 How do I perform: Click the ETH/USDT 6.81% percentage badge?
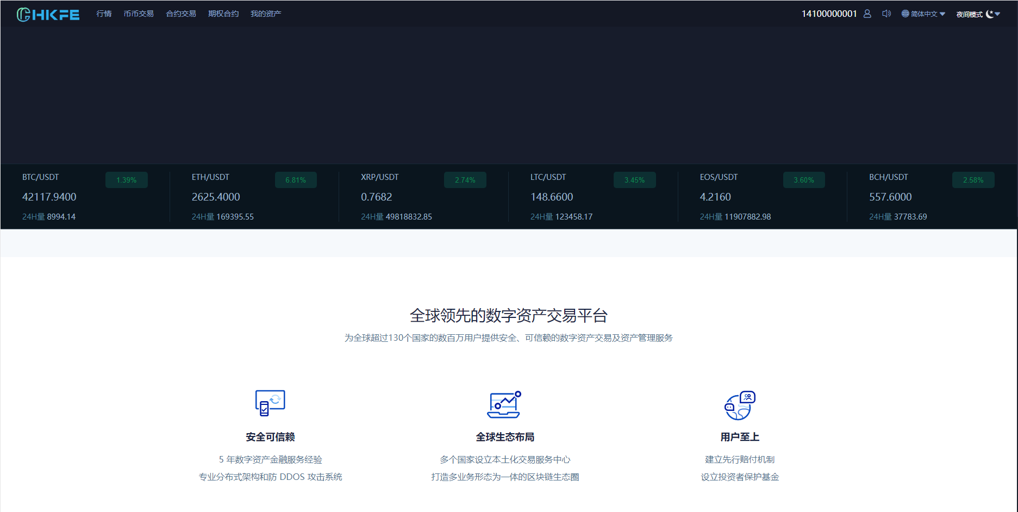coord(296,179)
